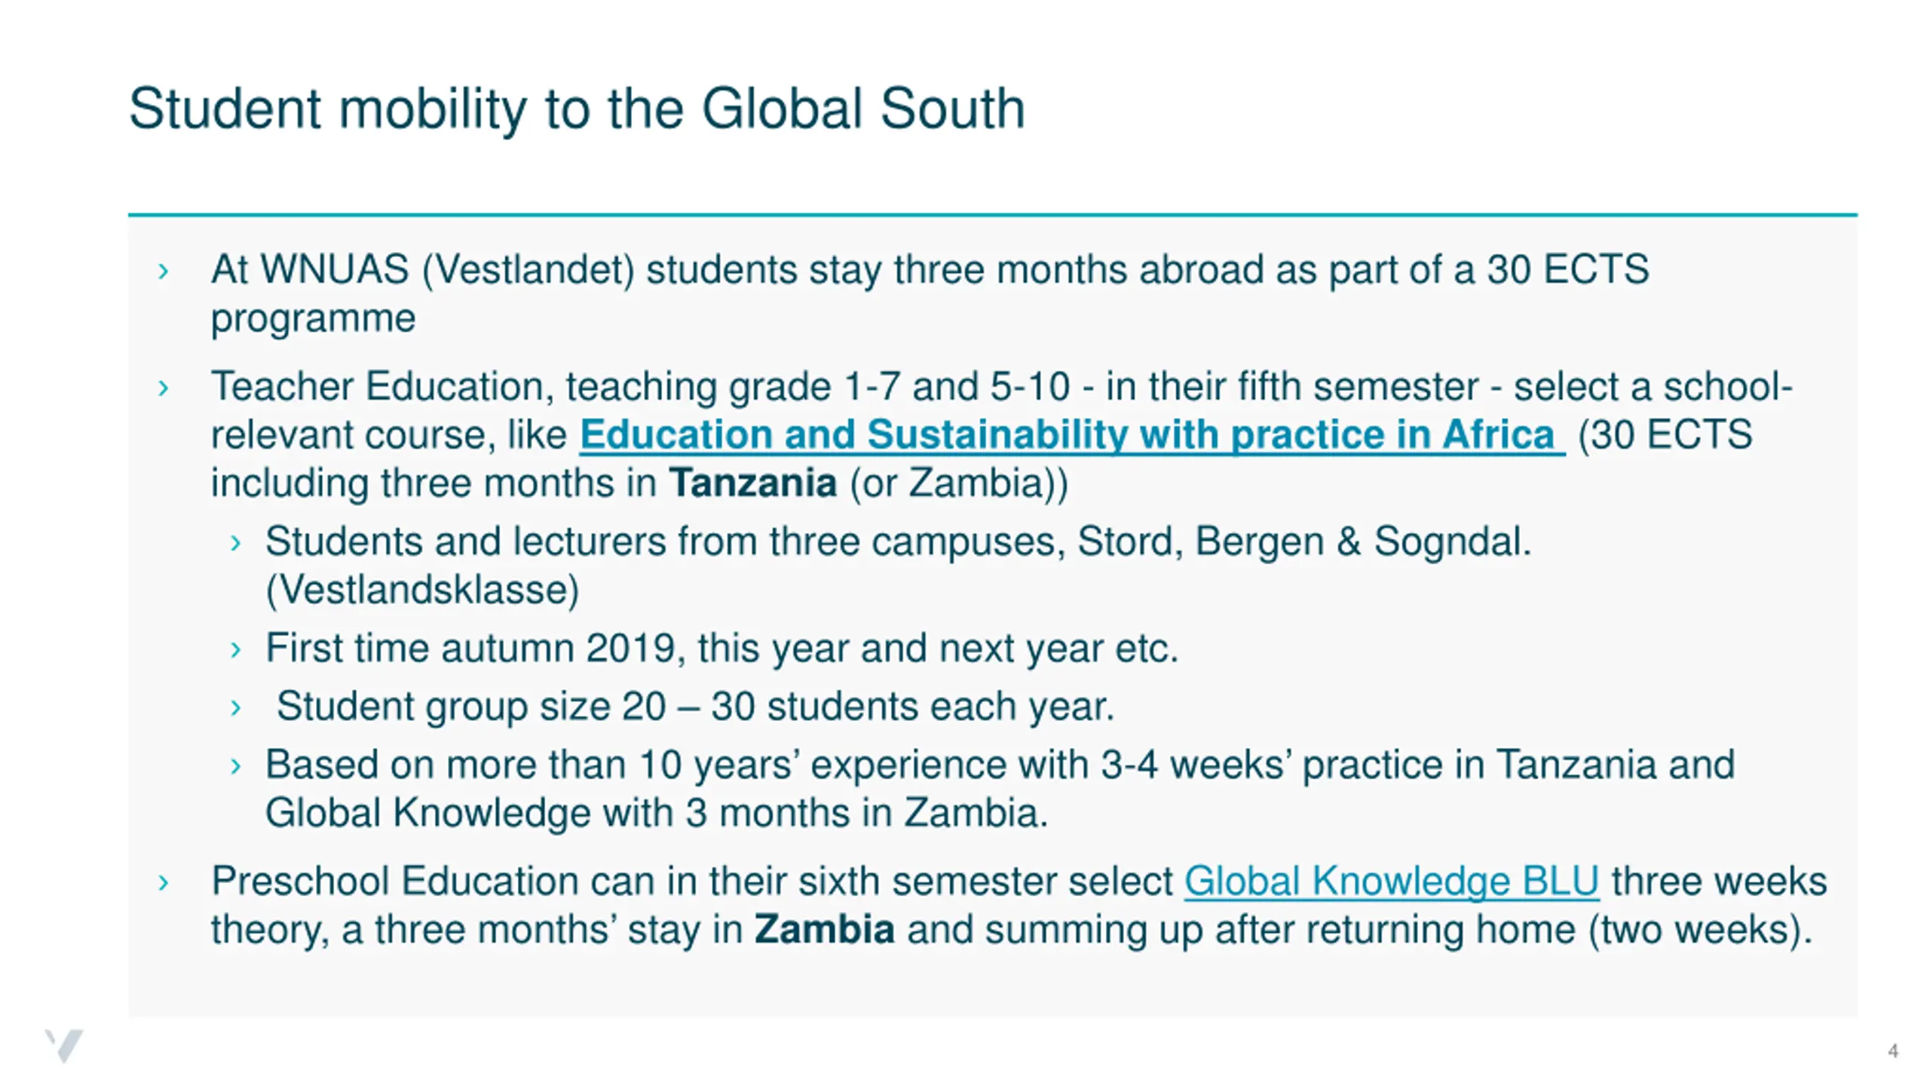Click the teal horizontal divider line
The image size is (1930, 1086).
pos(993,215)
